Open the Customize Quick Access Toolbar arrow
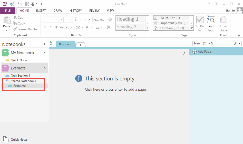 (x=42, y=4)
